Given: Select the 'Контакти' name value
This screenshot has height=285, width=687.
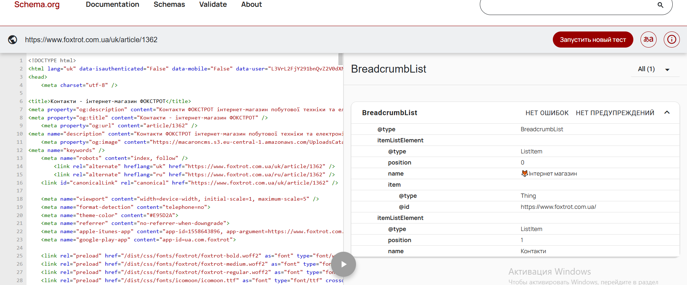Looking at the screenshot, I should (533, 251).
